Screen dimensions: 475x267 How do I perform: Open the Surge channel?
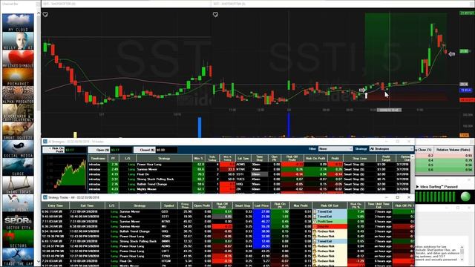18,167
